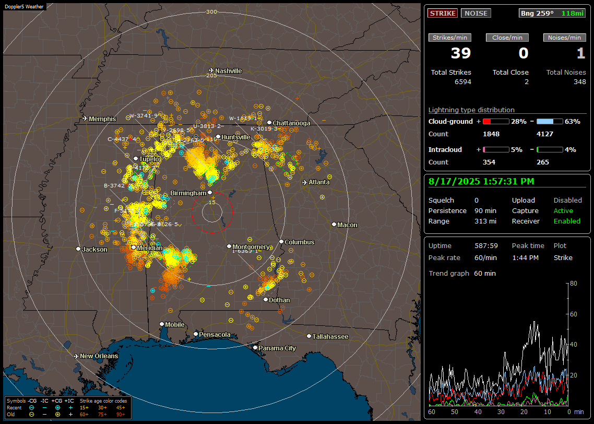The width and height of the screenshot is (594, 424).
Task: Click the Pensacola city marker
Action: (196, 334)
